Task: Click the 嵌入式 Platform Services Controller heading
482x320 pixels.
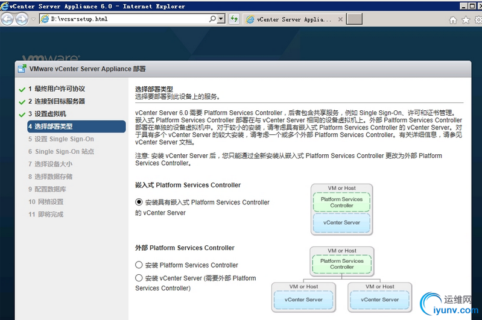Action: [x=188, y=185]
